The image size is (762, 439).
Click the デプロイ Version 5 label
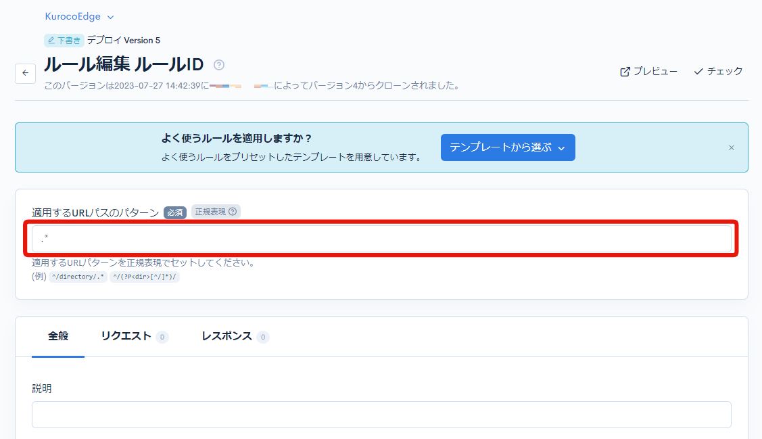click(124, 41)
